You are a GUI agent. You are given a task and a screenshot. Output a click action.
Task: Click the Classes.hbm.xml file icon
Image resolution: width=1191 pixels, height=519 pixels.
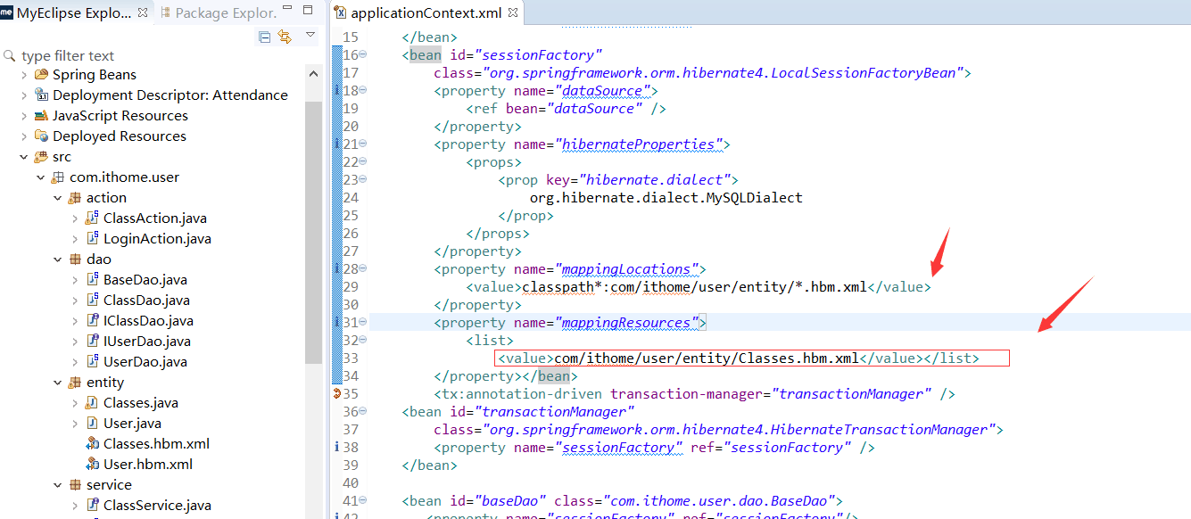pos(92,444)
